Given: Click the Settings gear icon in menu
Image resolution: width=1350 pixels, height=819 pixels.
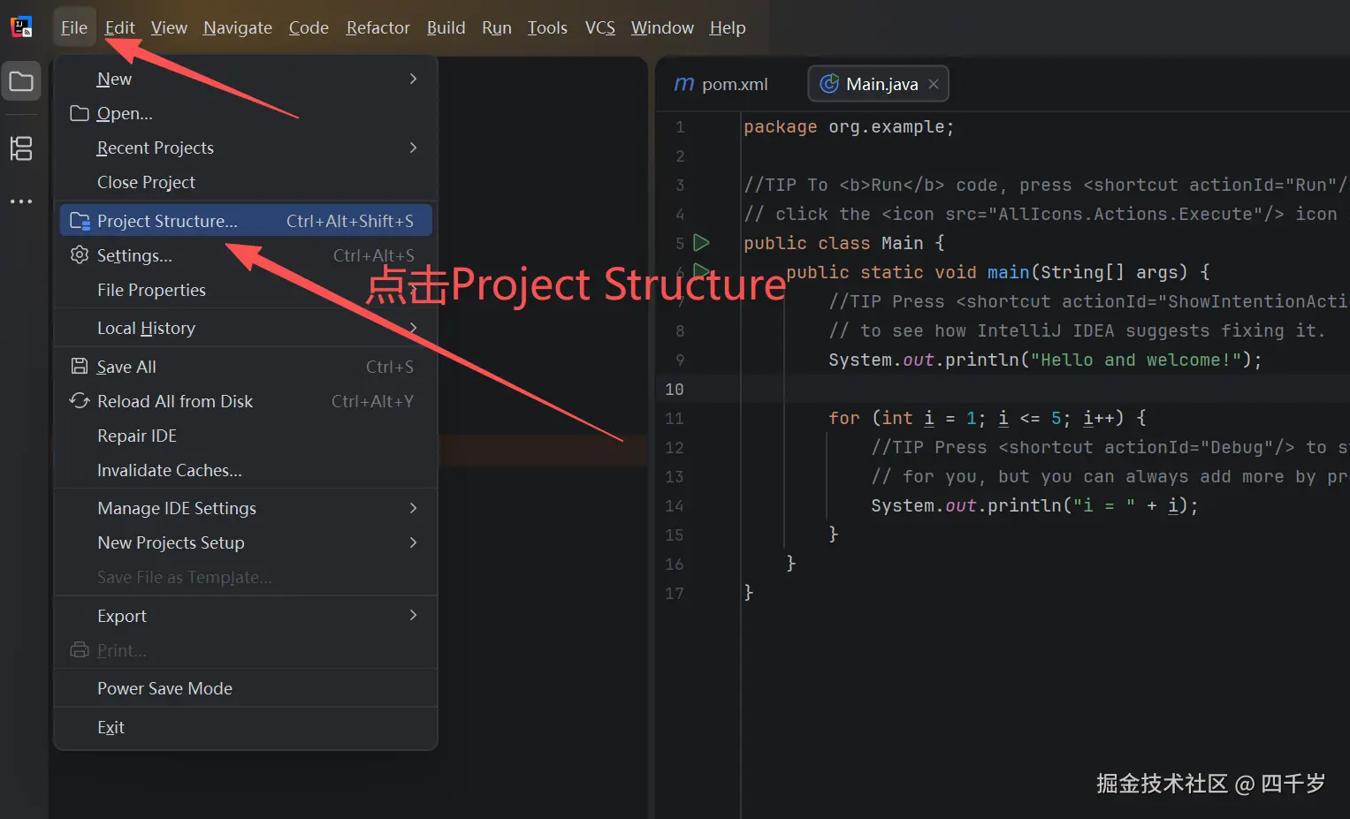Looking at the screenshot, I should [x=79, y=255].
